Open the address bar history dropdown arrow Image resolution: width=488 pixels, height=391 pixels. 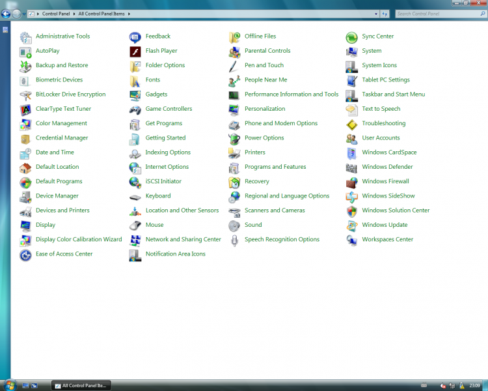tap(376, 14)
